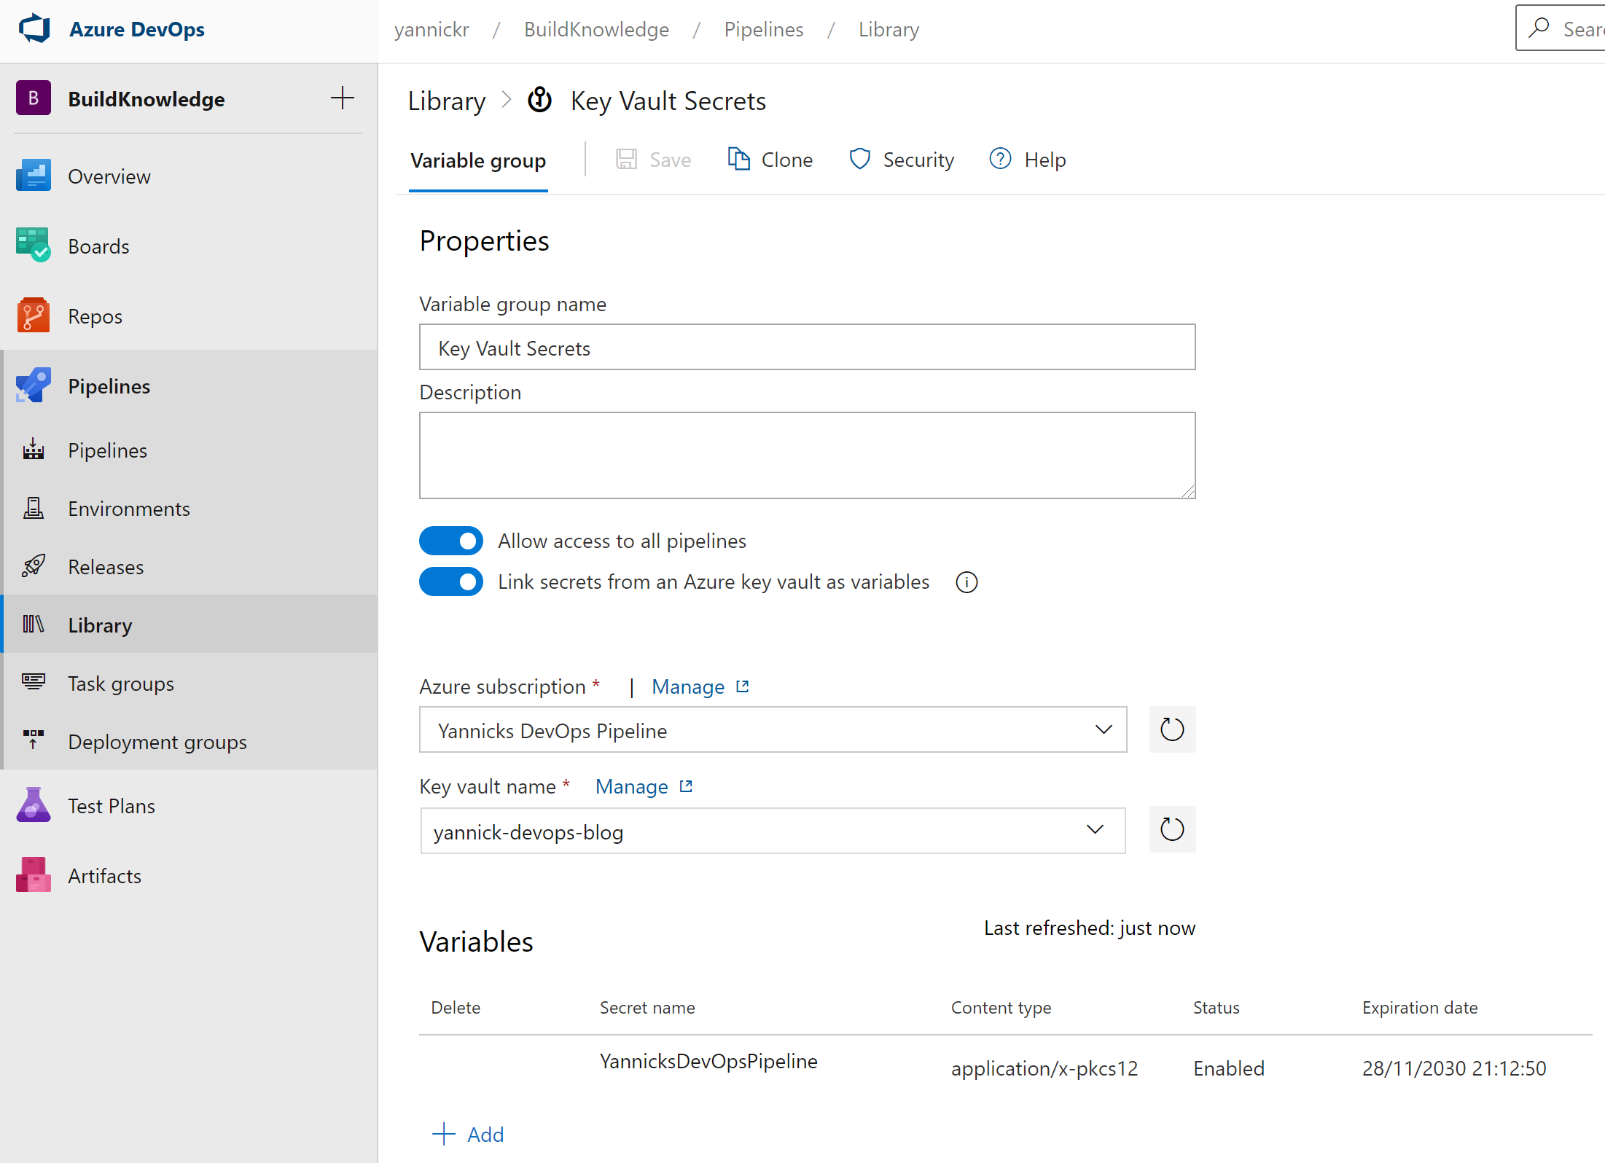Image resolution: width=1605 pixels, height=1163 pixels.
Task: Disable Link secrets from Azure key vault
Action: [x=451, y=581]
